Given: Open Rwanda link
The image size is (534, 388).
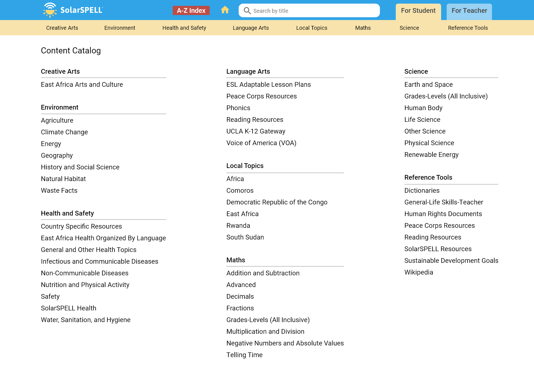Looking at the screenshot, I should pos(238,226).
